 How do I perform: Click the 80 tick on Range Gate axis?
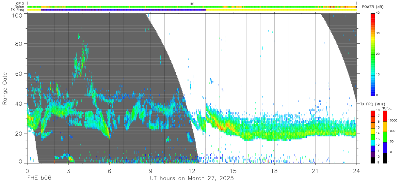tap(19, 43)
